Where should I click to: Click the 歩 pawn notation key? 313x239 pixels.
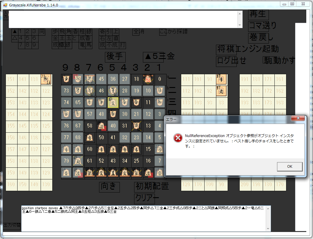[55, 32]
